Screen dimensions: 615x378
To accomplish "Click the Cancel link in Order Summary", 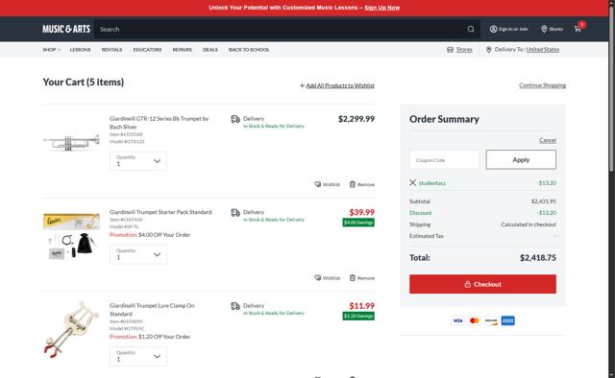I will coord(548,140).
